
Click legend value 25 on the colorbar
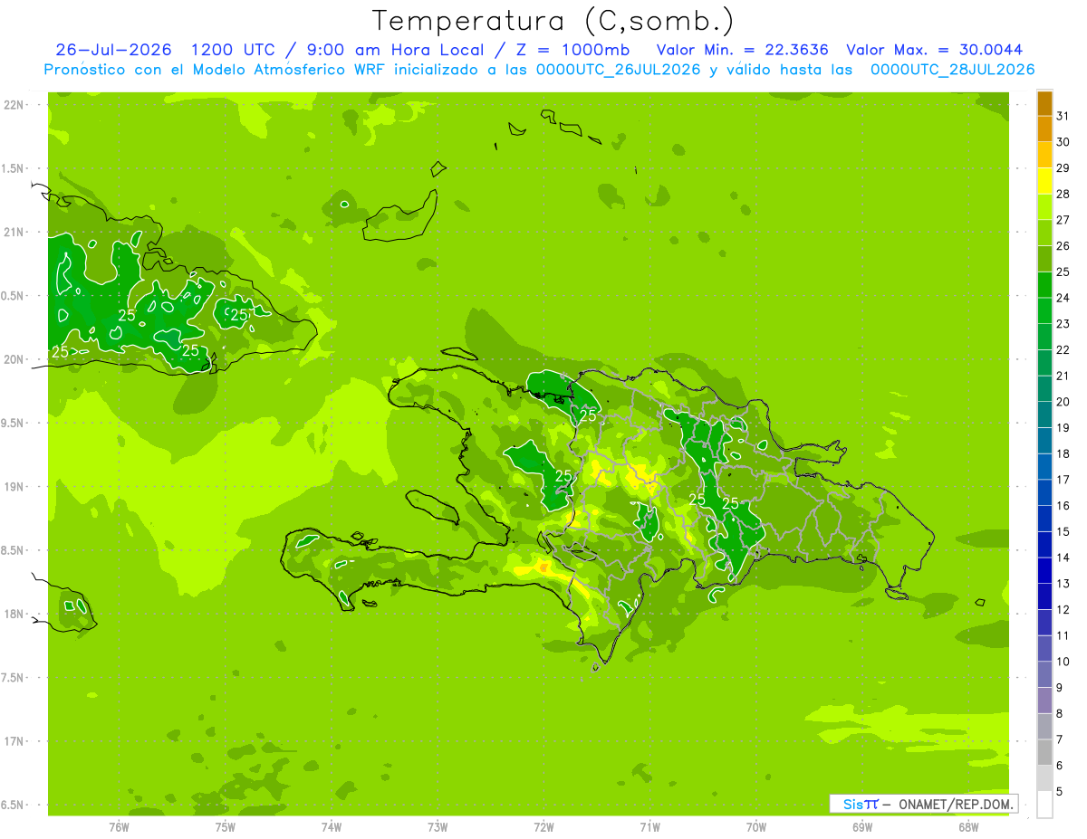[1063, 272]
